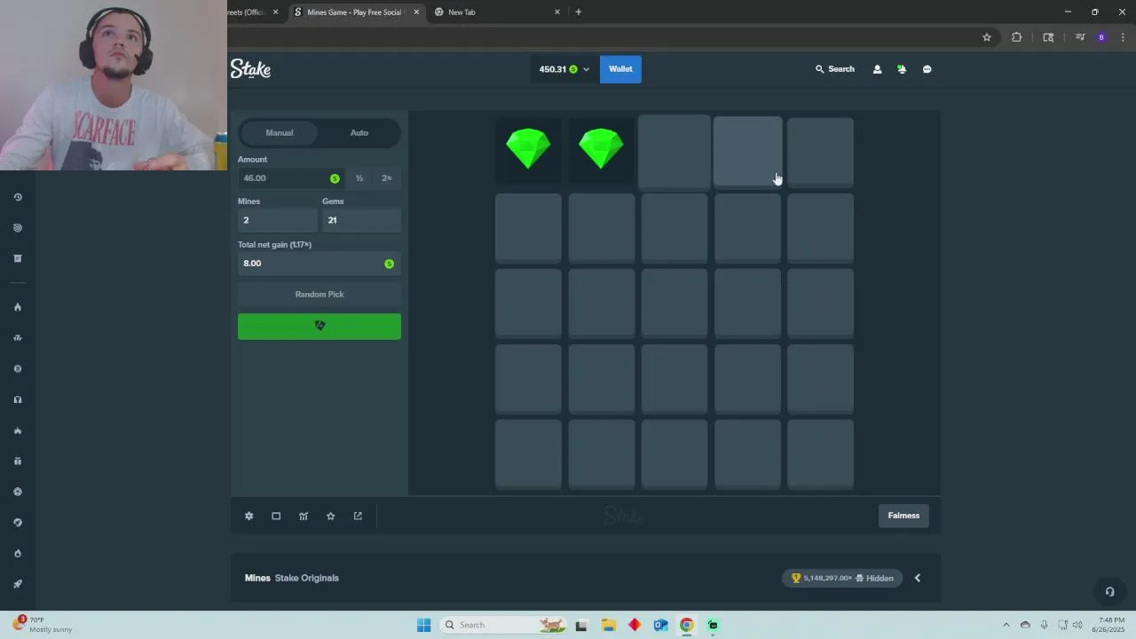Open File Explorer from taskbar
The height and width of the screenshot is (639, 1136).
[608, 625]
